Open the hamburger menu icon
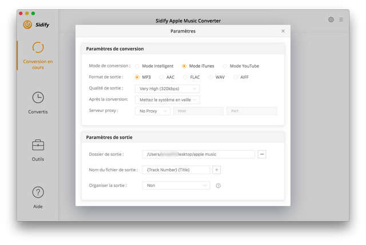 click(341, 19)
